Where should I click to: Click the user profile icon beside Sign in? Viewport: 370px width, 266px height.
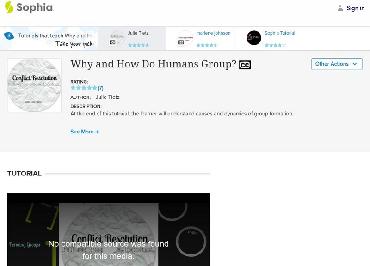(x=340, y=8)
